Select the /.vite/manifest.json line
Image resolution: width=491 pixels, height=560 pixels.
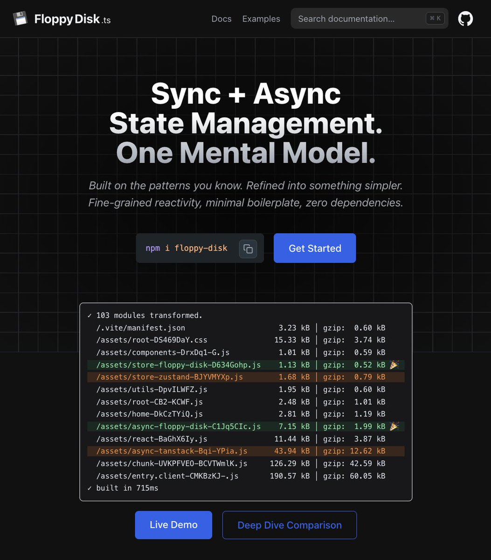[x=246, y=328]
